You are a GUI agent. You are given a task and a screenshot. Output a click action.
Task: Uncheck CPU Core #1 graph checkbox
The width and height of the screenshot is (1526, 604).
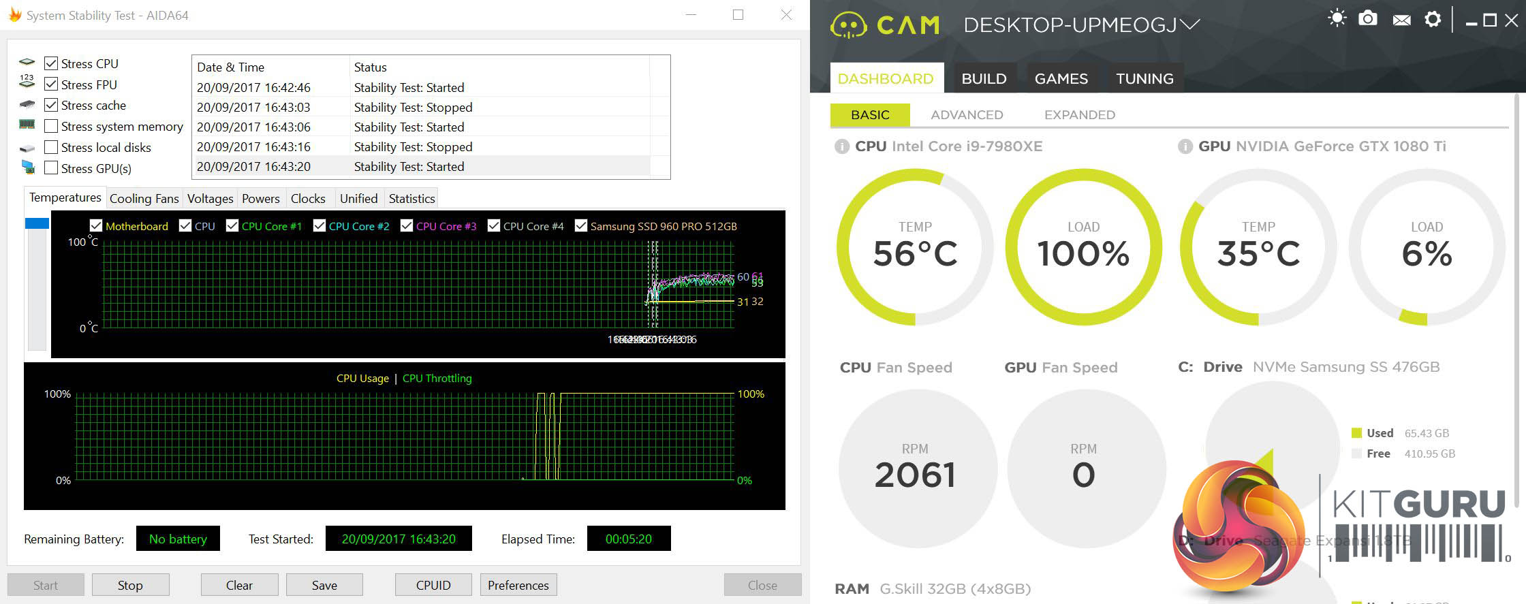(232, 225)
